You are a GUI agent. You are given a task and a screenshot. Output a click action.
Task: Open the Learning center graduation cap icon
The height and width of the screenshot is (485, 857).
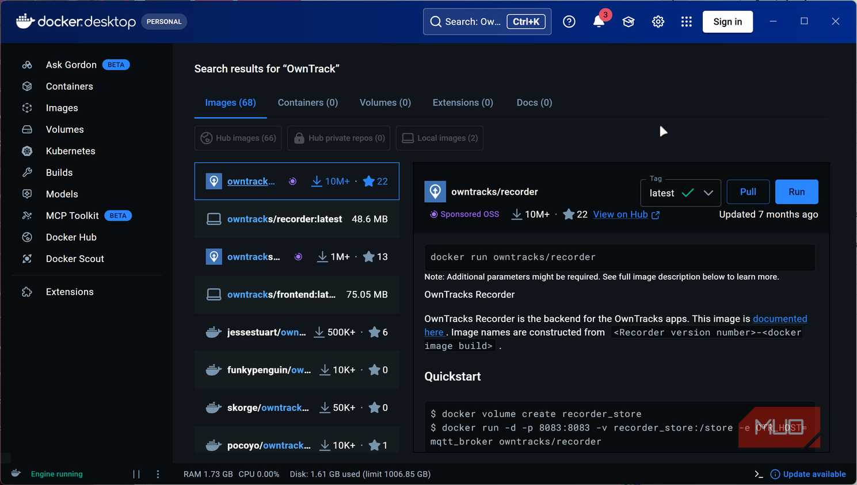point(629,22)
